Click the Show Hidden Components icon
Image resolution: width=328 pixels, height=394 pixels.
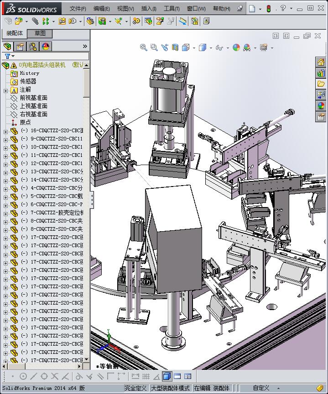tap(90, 21)
